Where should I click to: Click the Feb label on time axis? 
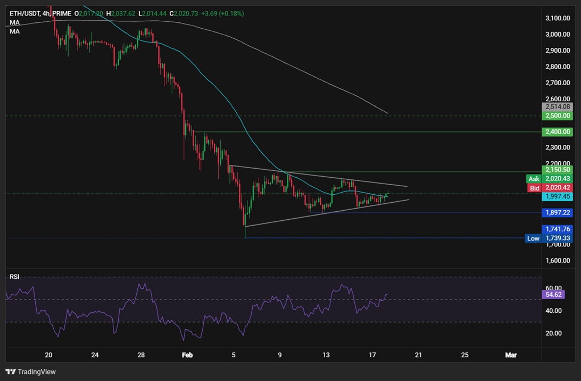[187, 354]
